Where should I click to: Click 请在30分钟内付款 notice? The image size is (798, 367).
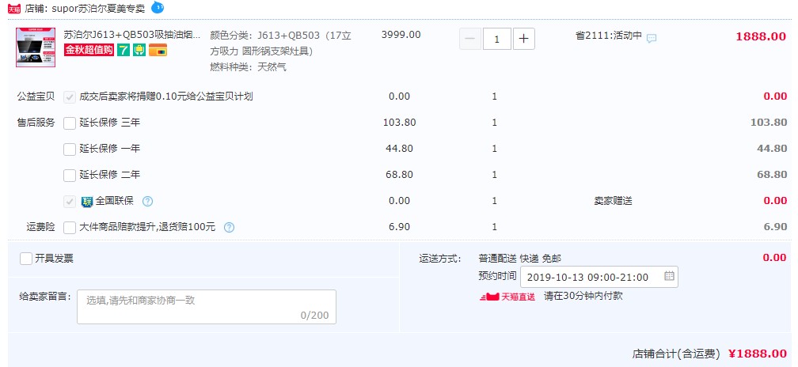tap(583, 296)
